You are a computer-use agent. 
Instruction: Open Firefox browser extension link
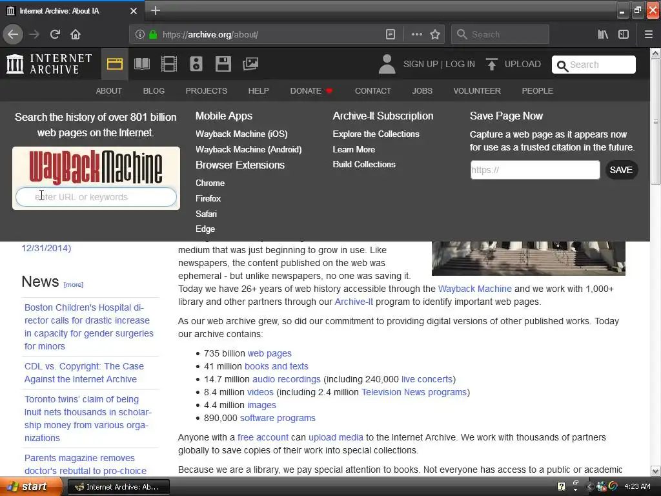[208, 198]
